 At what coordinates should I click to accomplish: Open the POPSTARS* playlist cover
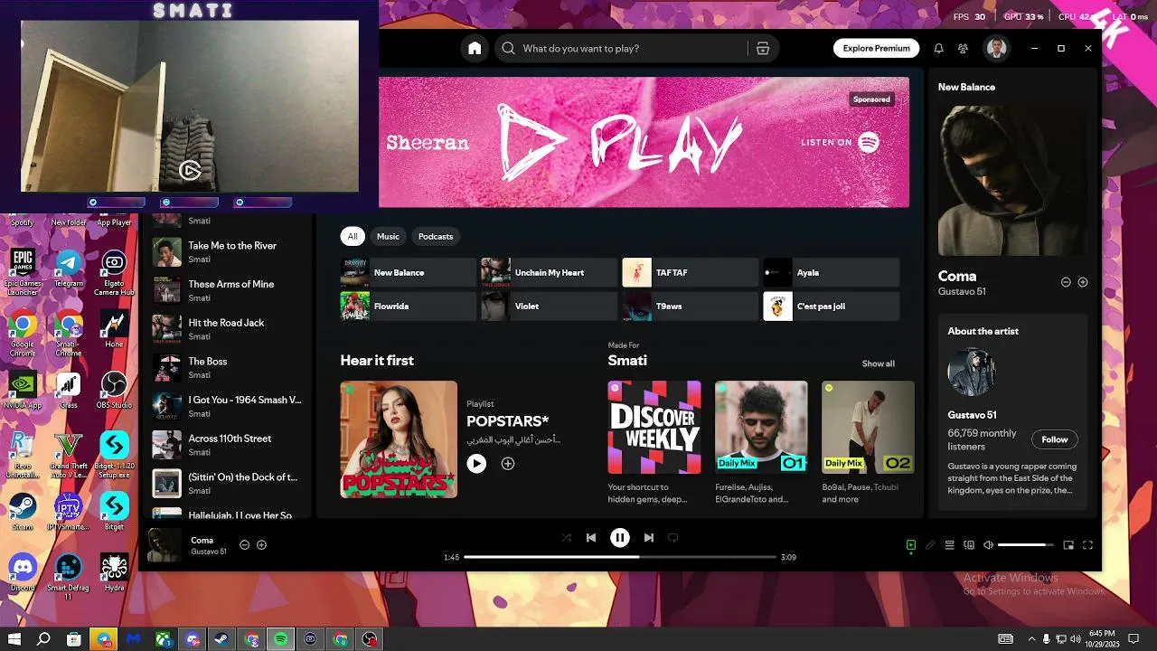(399, 439)
